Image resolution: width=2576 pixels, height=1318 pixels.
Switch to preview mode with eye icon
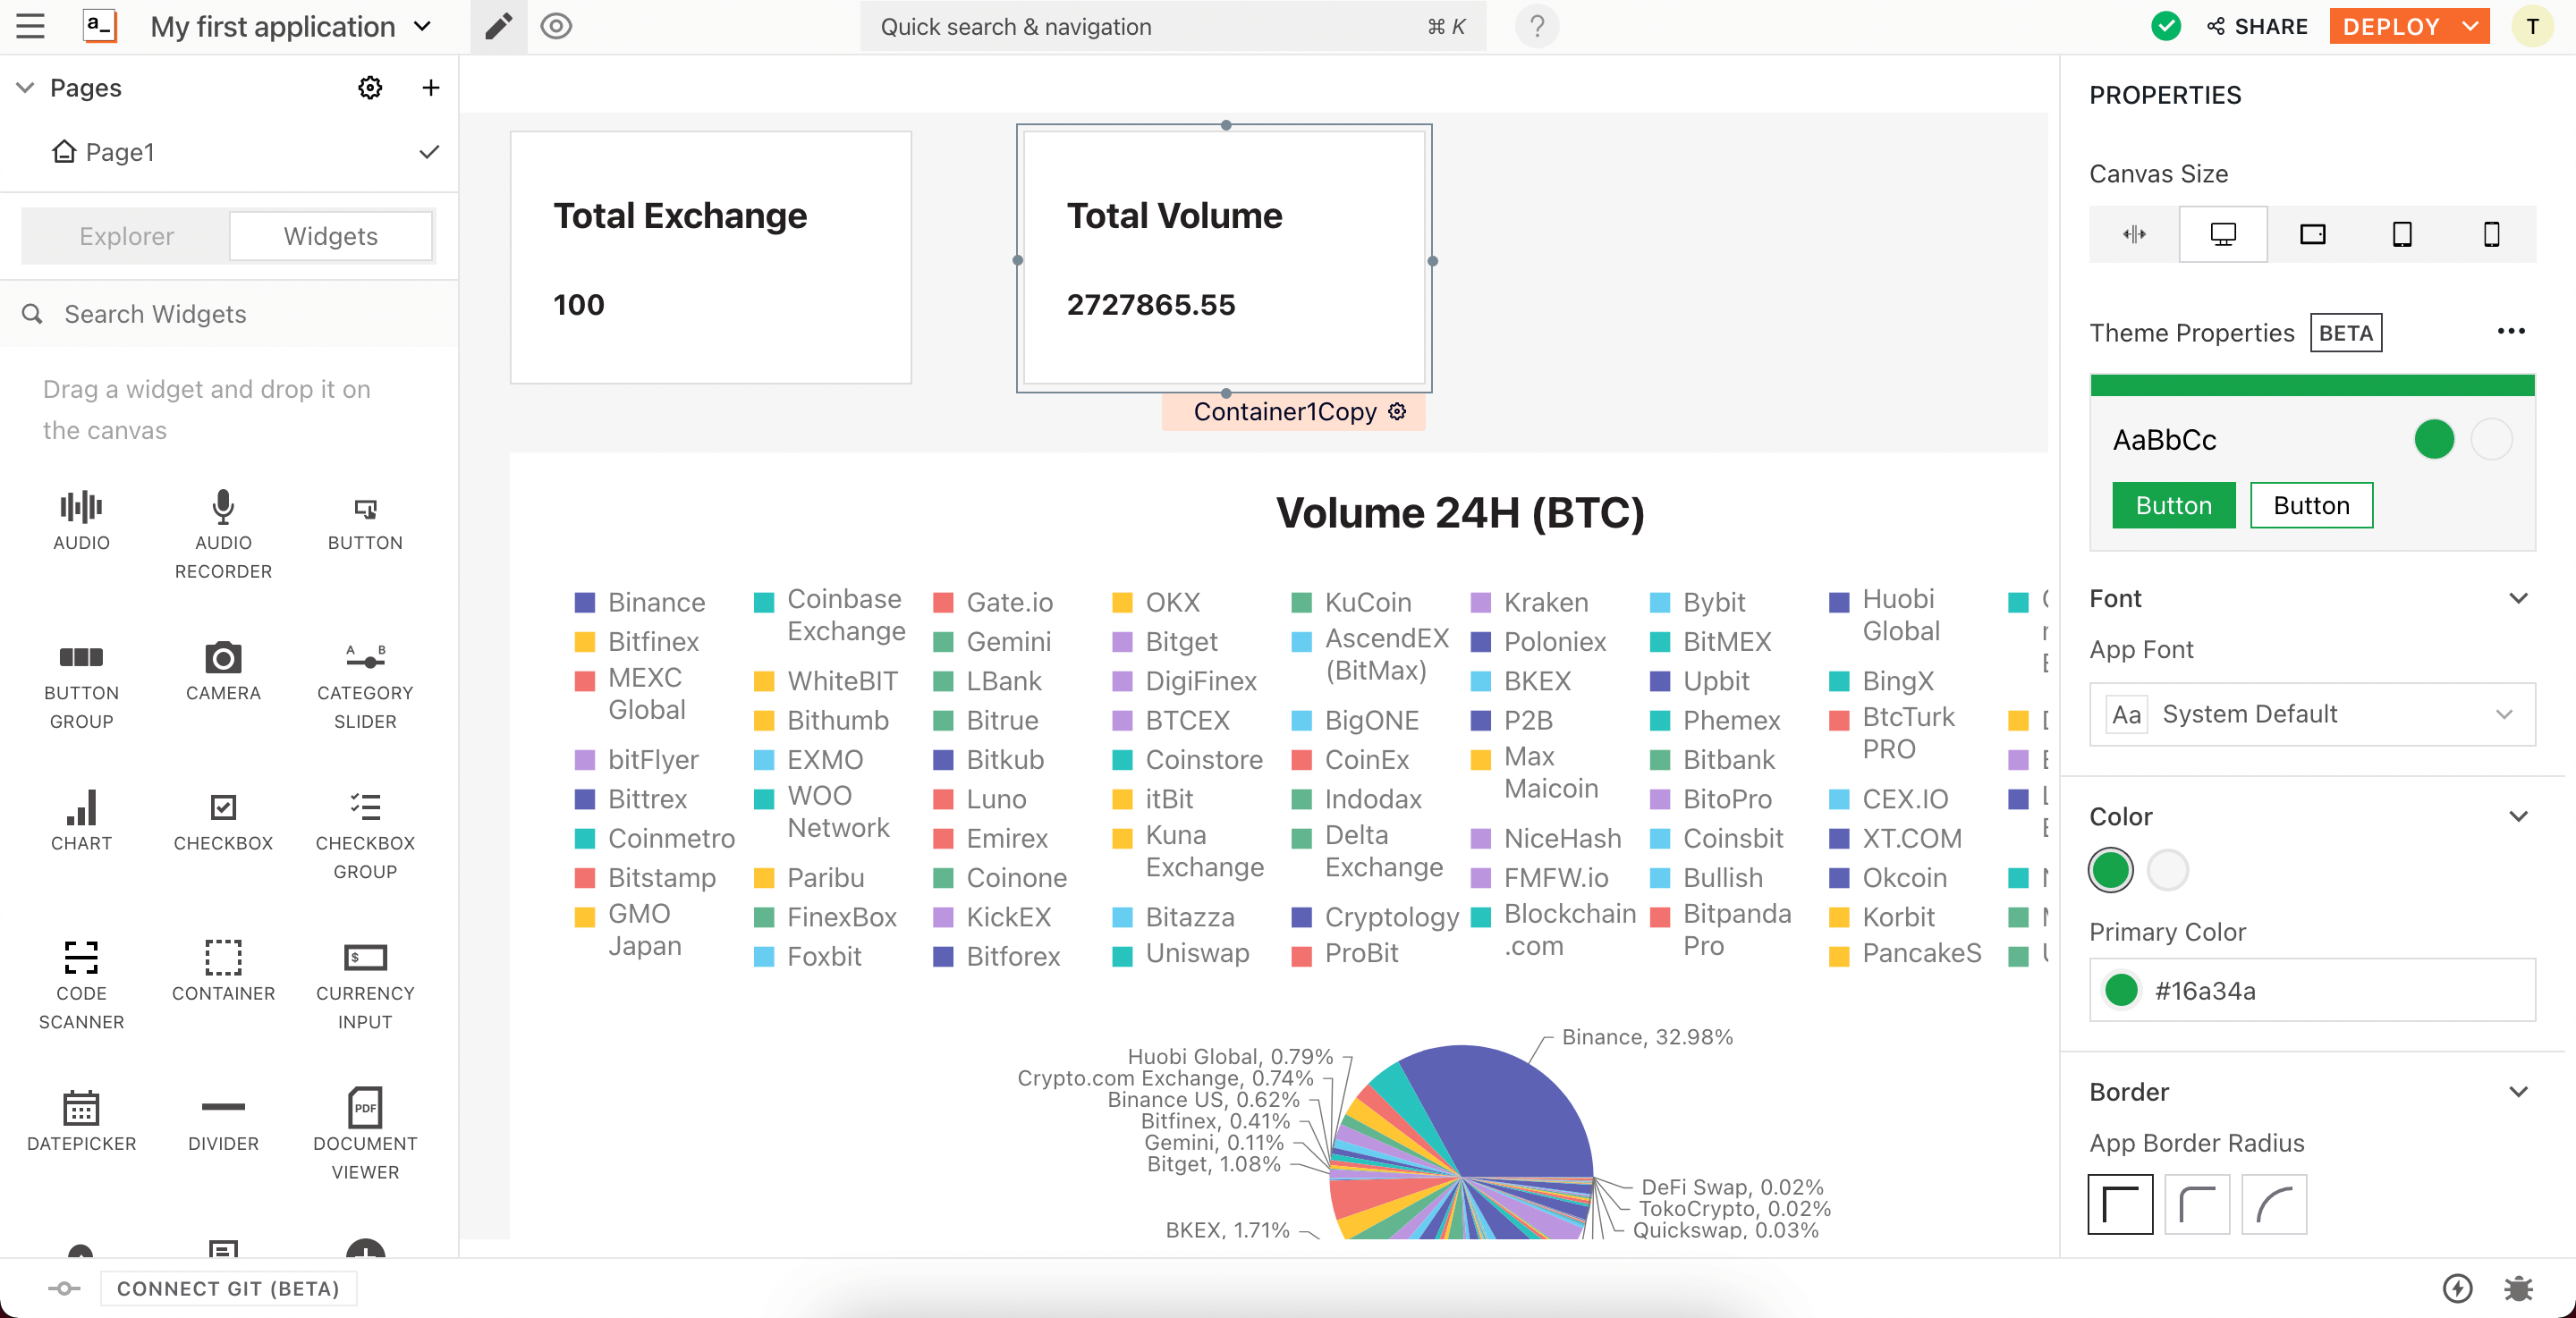[556, 27]
